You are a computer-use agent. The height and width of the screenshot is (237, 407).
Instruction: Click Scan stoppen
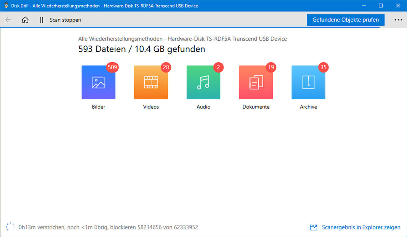pos(65,20)
